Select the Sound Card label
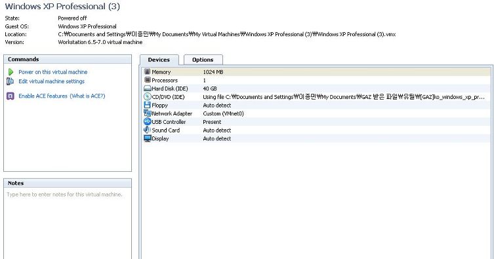 pyautogui.click(x=166, y=130)
